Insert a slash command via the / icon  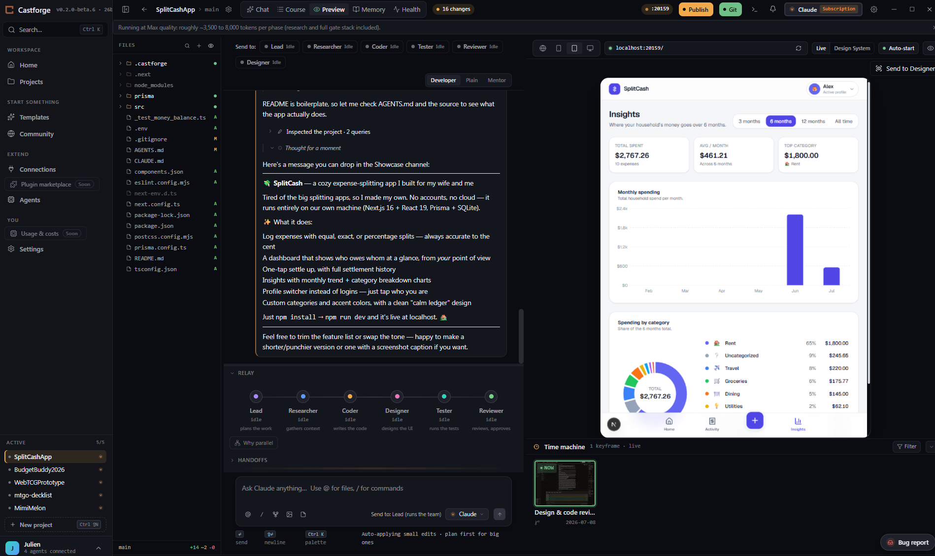tap(262, 514)
